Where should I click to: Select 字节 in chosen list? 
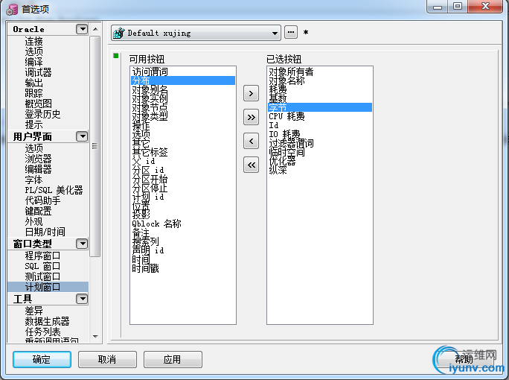(320, 107)
